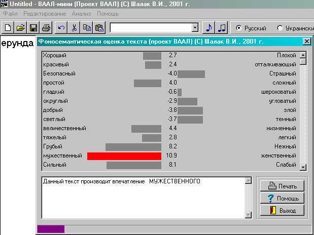The image size is (314, 235).
Task: Click the Плохой scale label
Action: (287, 55)
